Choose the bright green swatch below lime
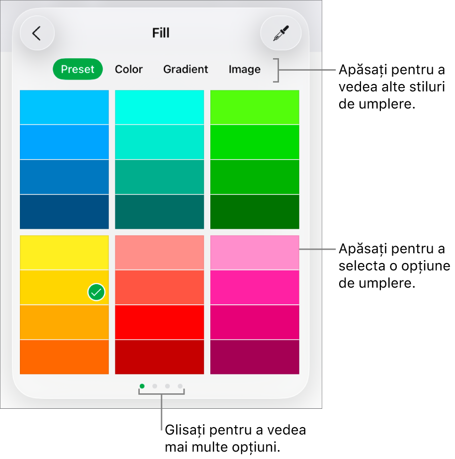This screenshot has width=455, height=459. point(255,142)
